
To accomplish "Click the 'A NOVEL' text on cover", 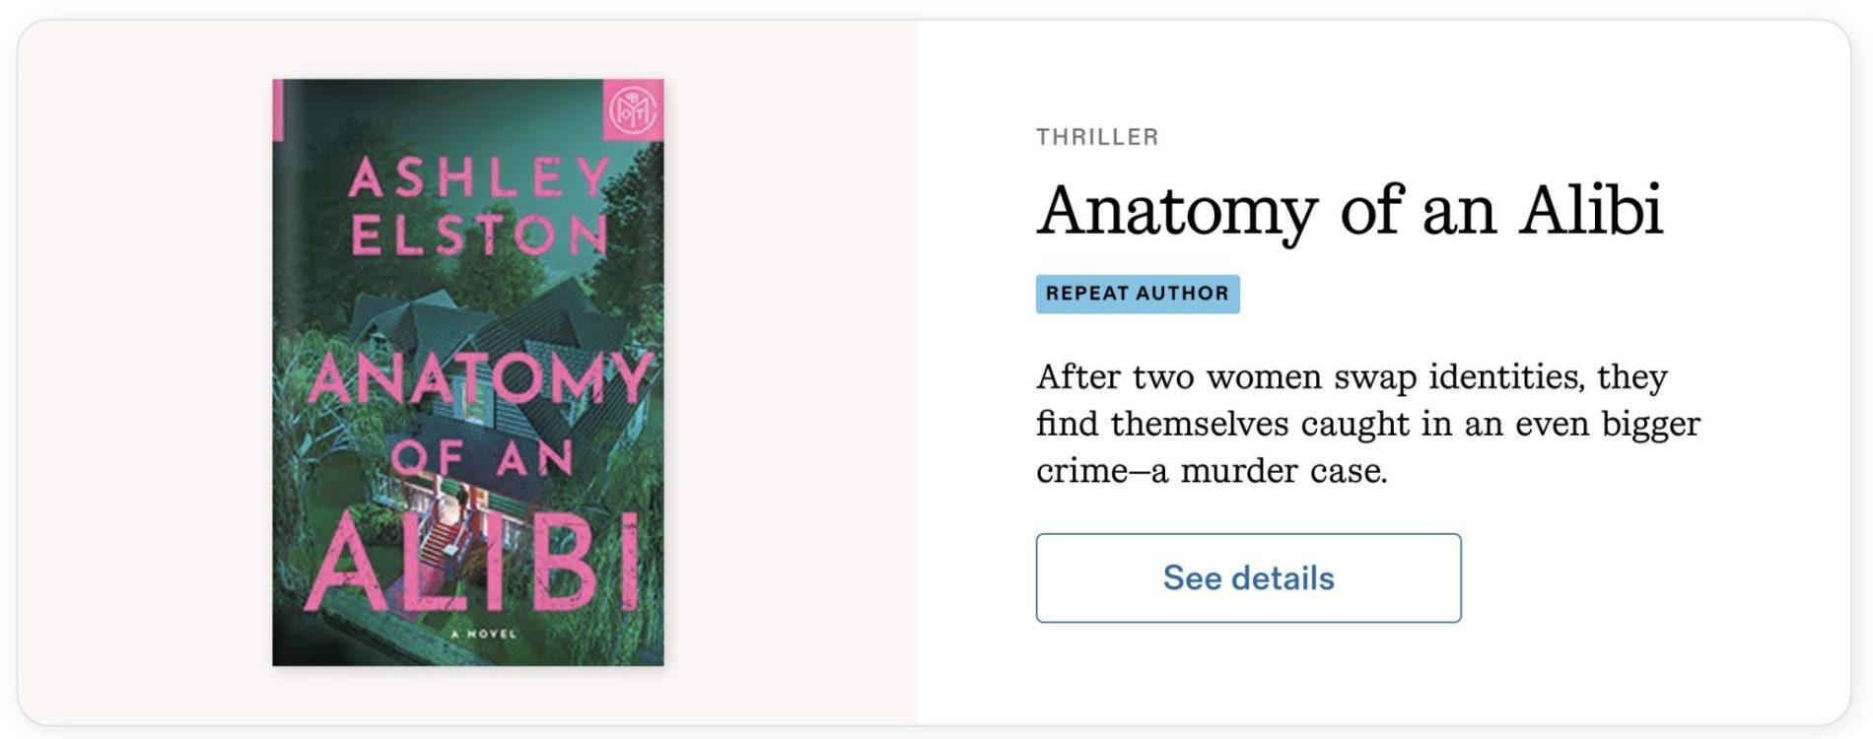I will [x=483, y=634].
